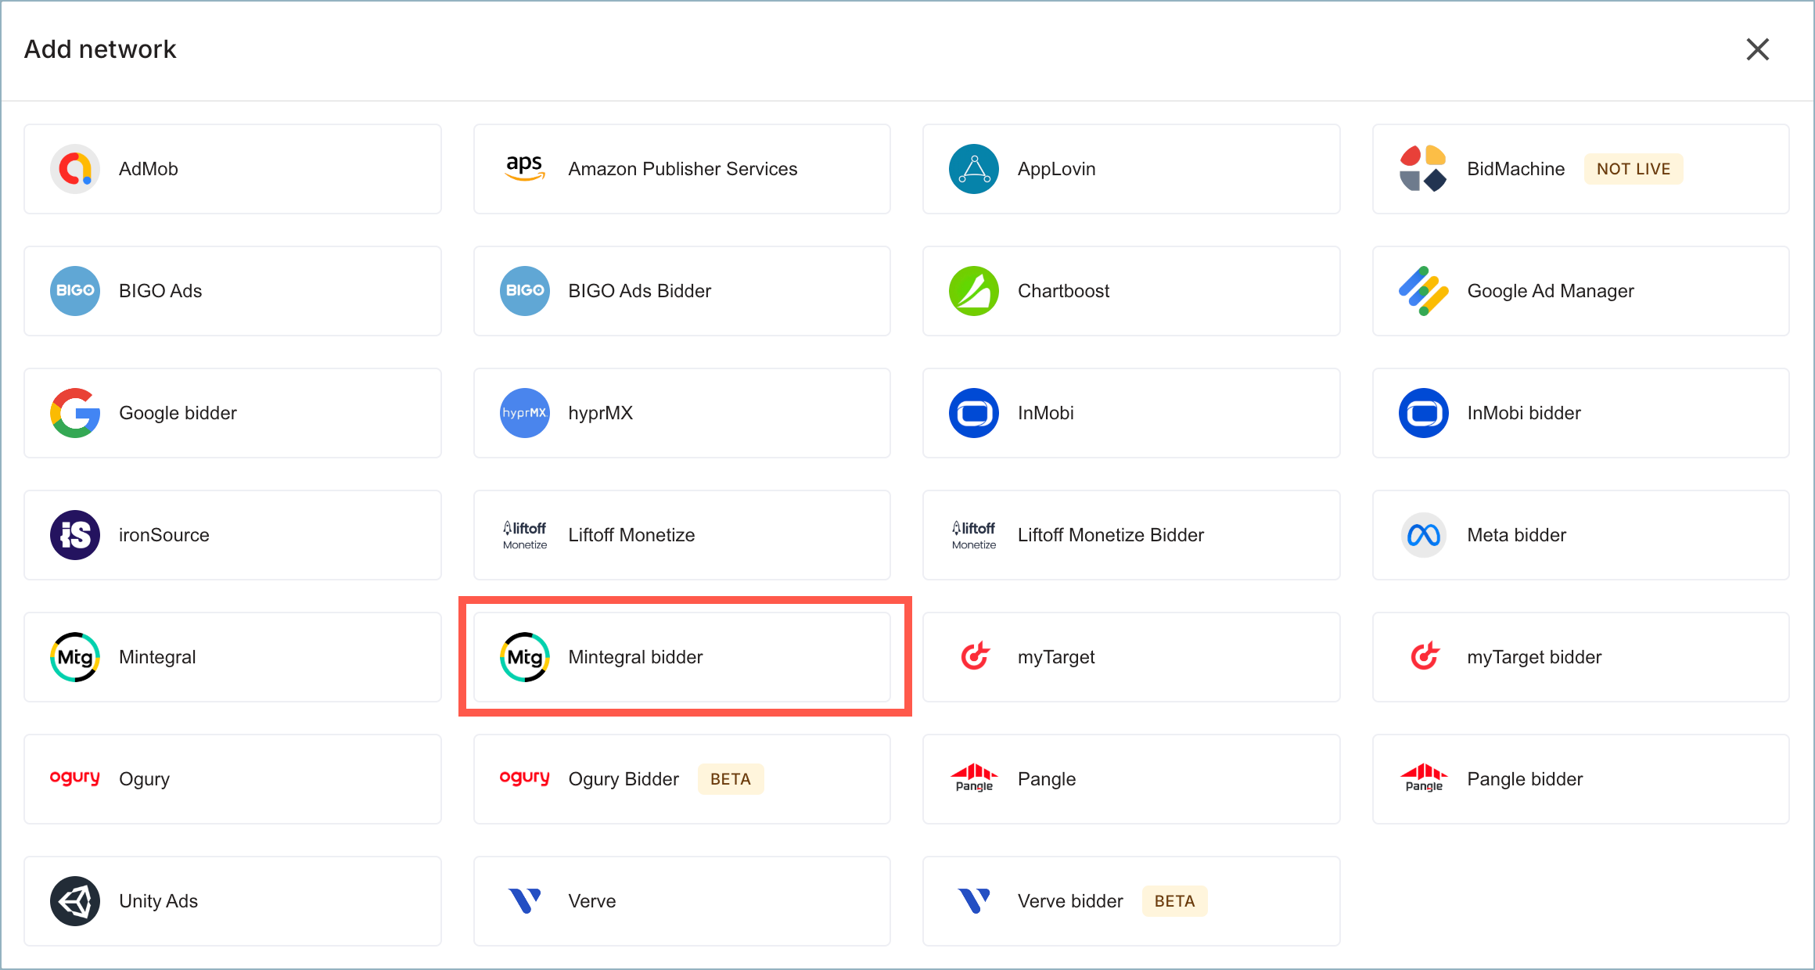Click the Pangle logo icon
The height and width of the screenshot is (970, 1815).
pos(974,778)
